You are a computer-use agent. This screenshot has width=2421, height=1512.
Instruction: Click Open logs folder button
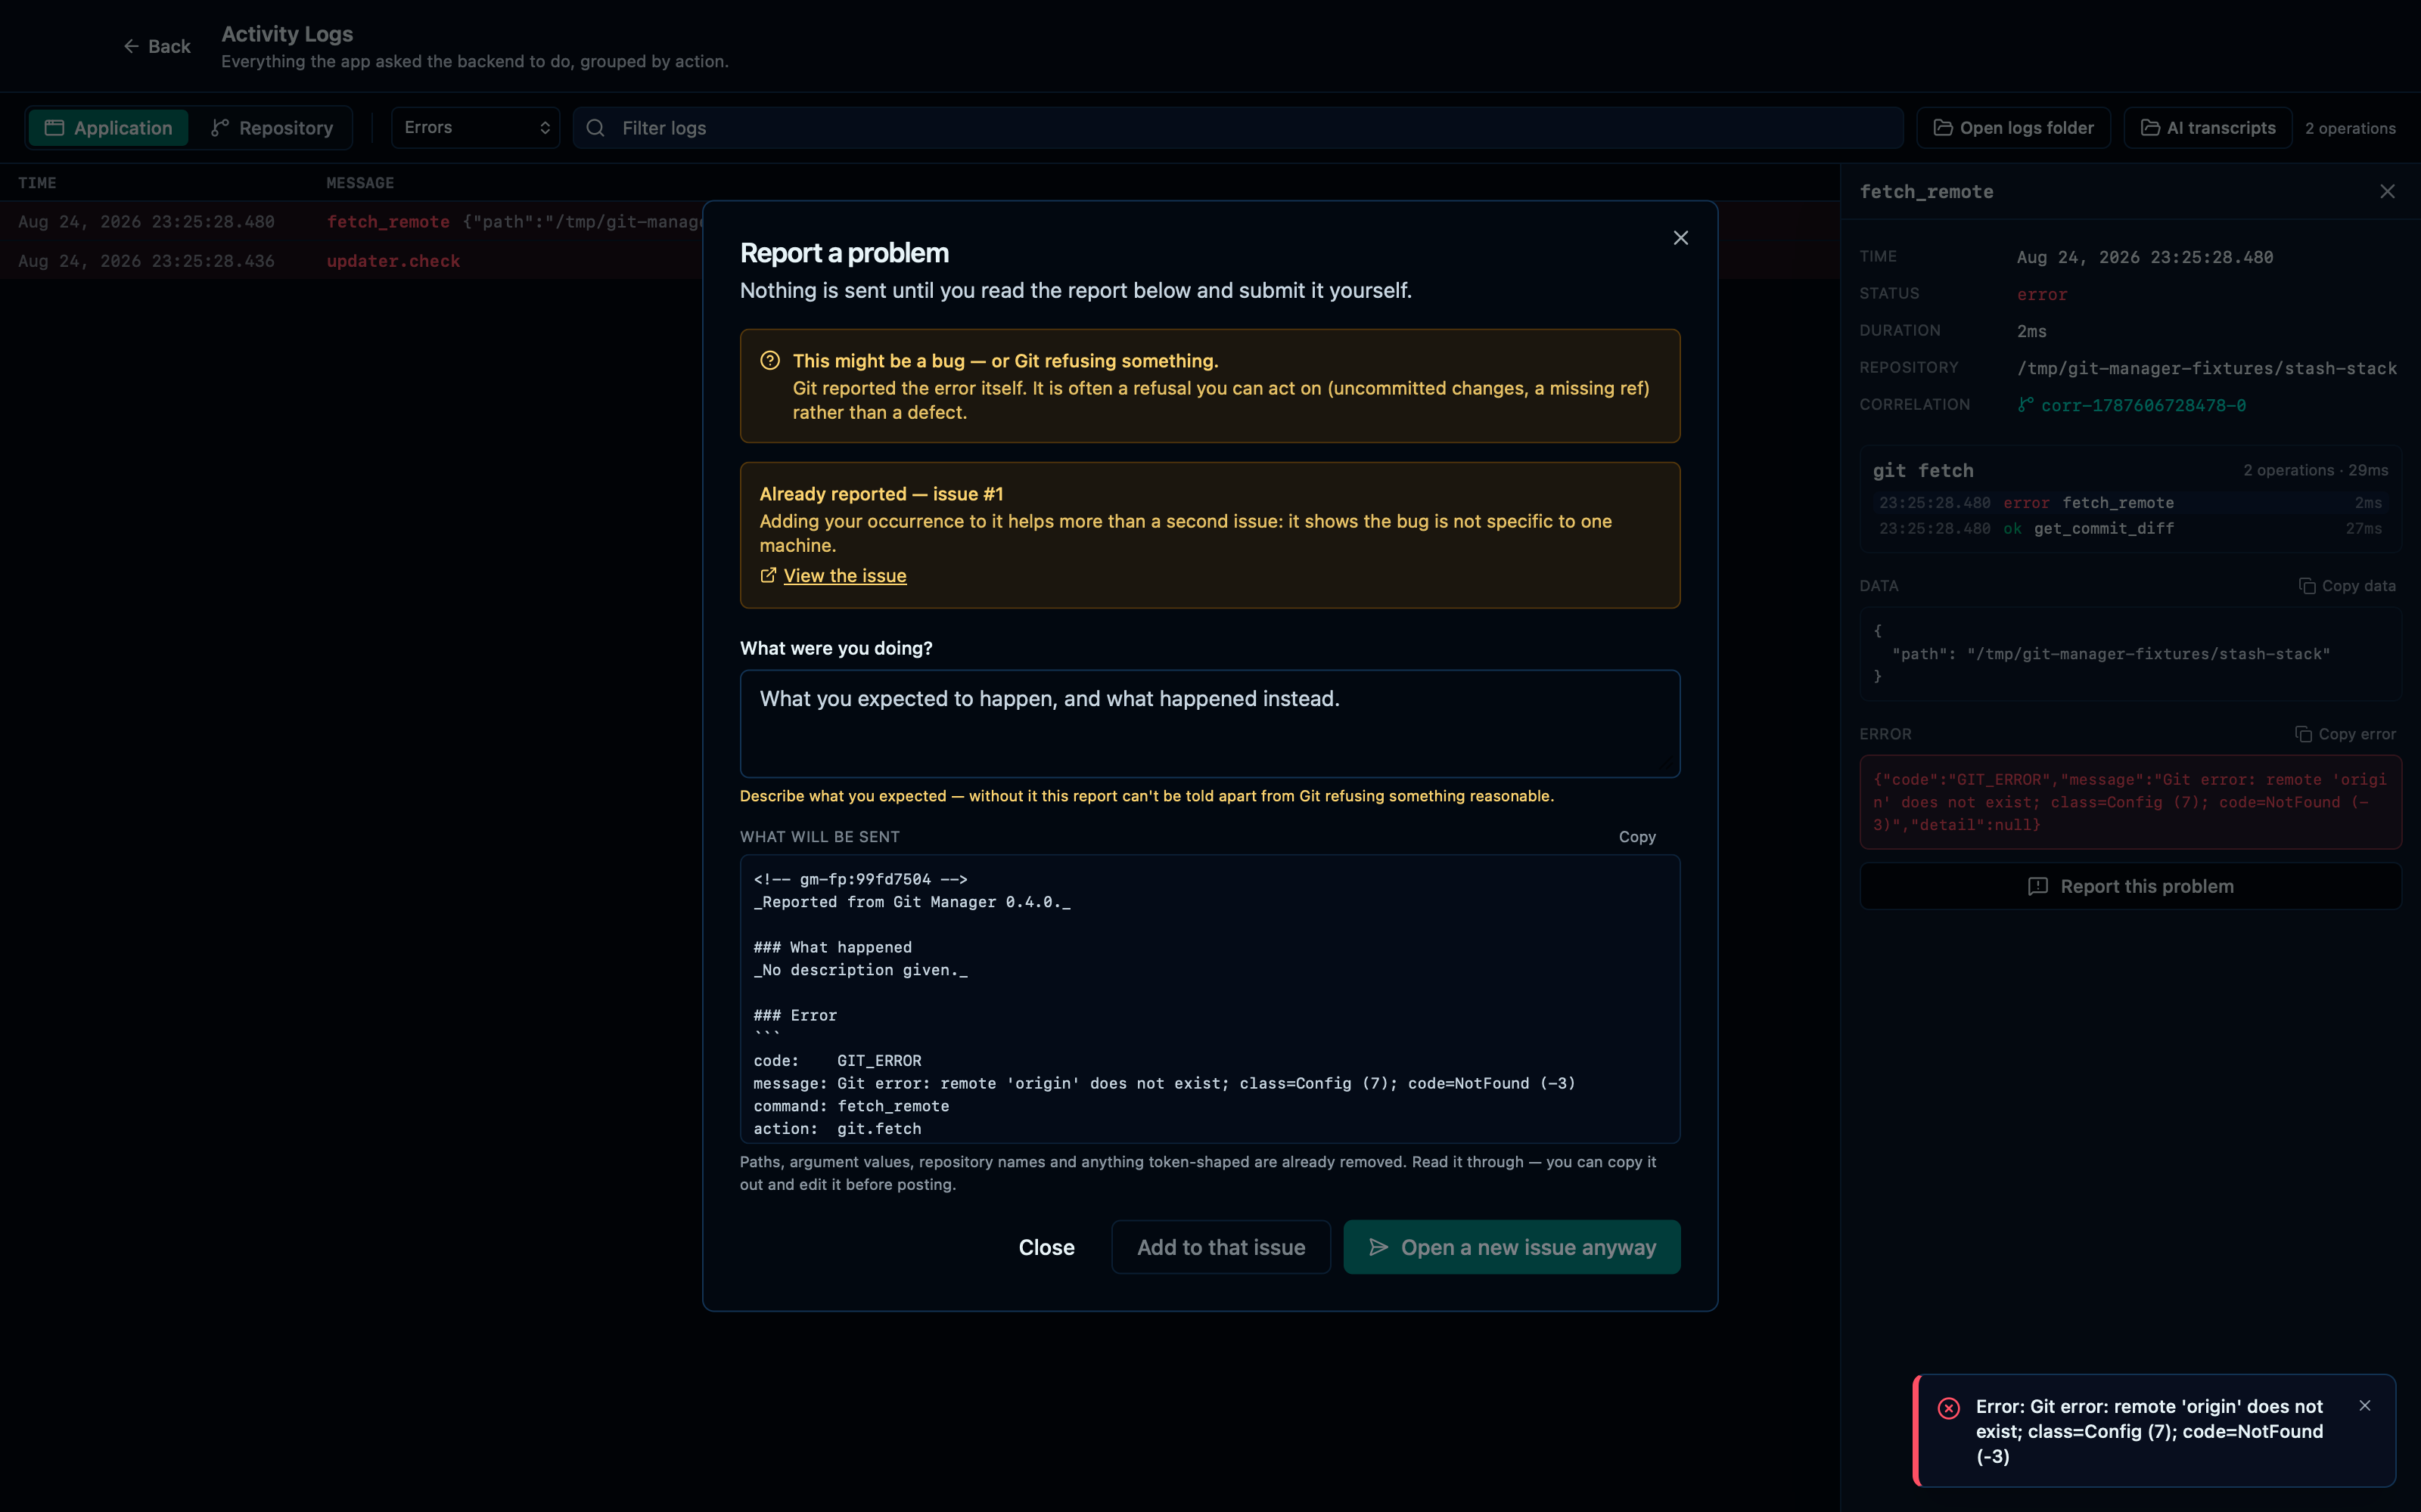coord(2012,128)
